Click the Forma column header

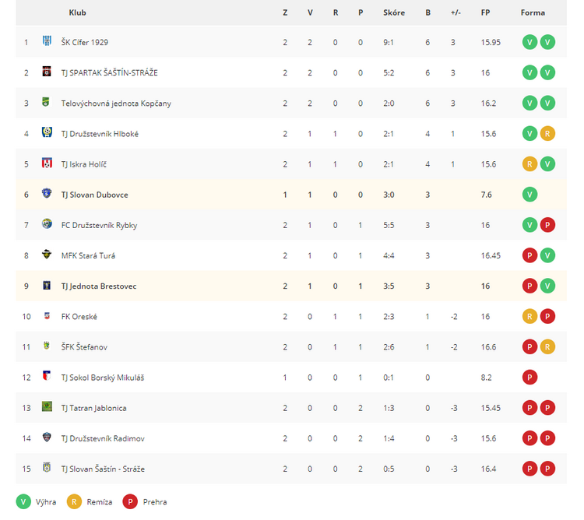click(x=533, y=12)
